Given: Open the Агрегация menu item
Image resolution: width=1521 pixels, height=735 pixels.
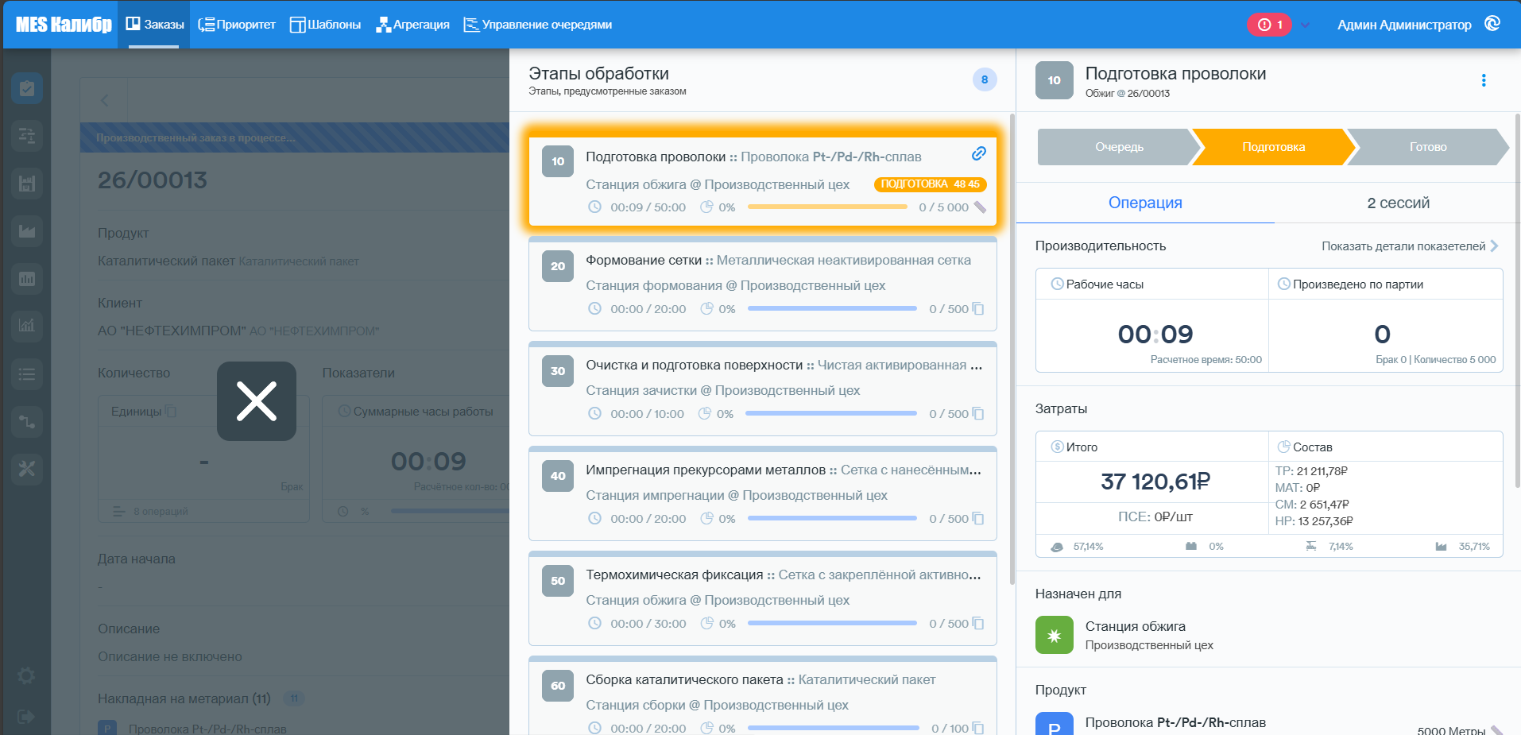Looking at the screenshot, I should [x=412, y=25].
